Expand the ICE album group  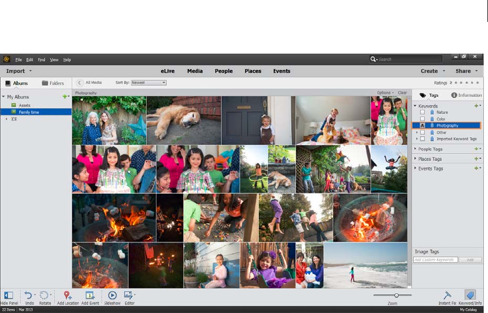tap(7, 119)
